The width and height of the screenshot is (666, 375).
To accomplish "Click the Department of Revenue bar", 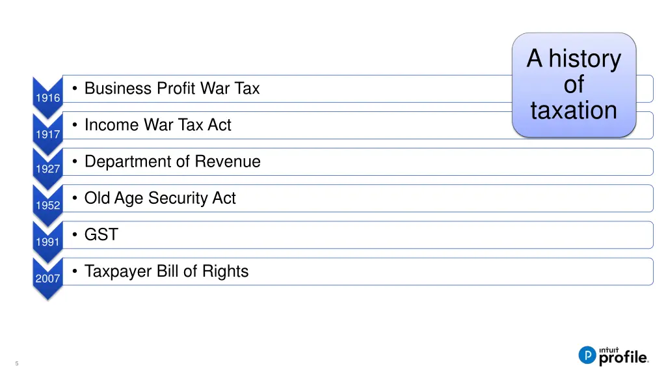I will (x=172, y=161).
